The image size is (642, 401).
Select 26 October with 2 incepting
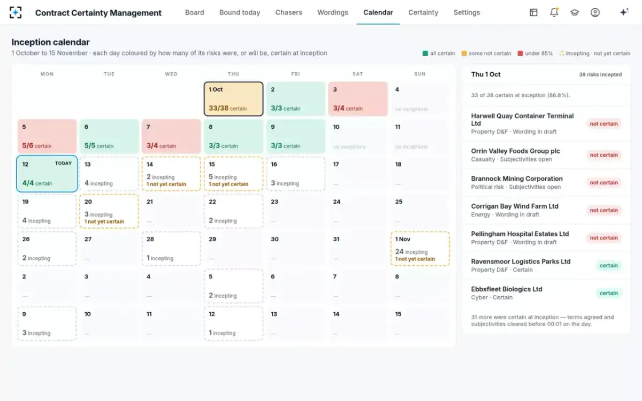pyautogui.click(x=47, y=249)
